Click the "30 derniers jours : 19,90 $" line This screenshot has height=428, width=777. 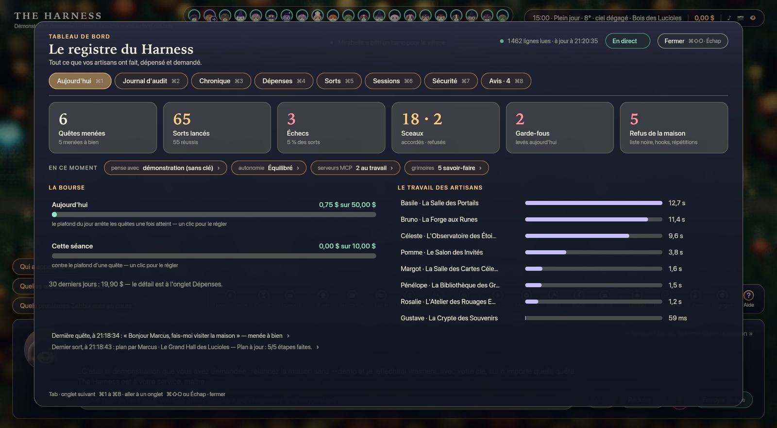click(135, 284)
